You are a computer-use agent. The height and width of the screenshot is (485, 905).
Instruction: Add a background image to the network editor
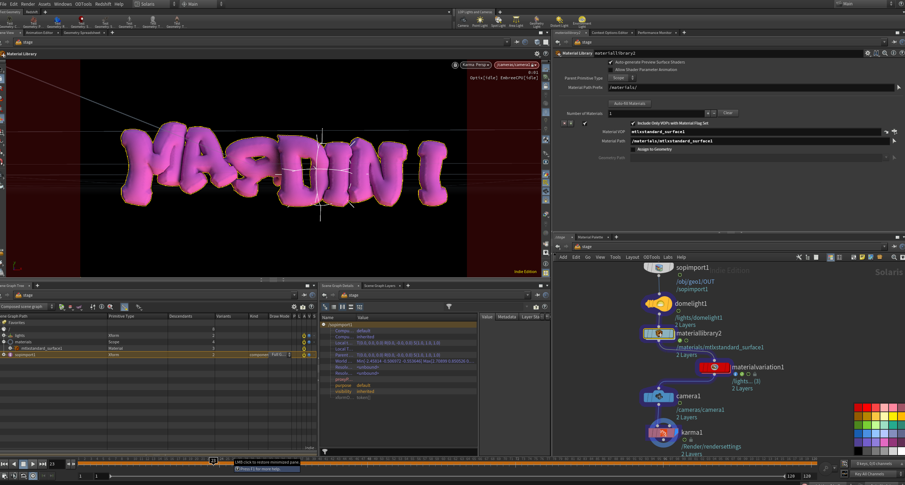click(x=871, y=257)
